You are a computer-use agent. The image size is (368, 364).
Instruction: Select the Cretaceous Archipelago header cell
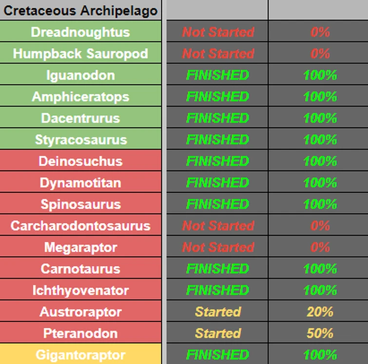click(x=80, y=10)
